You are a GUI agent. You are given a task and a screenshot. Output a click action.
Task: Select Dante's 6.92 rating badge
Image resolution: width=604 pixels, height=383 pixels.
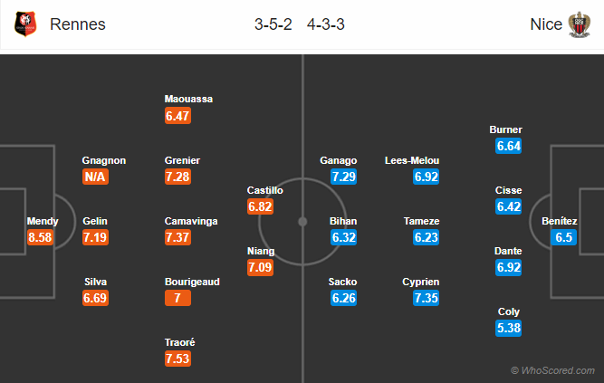(x=509, y=268)
